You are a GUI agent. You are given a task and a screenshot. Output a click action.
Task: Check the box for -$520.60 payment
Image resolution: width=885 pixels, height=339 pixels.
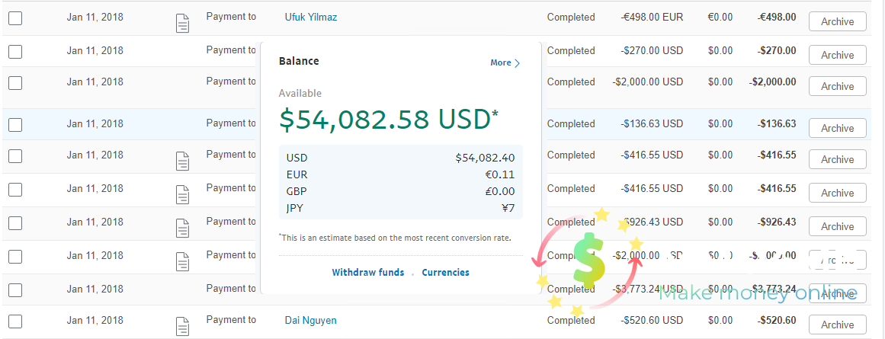click(x=15, y=321)
